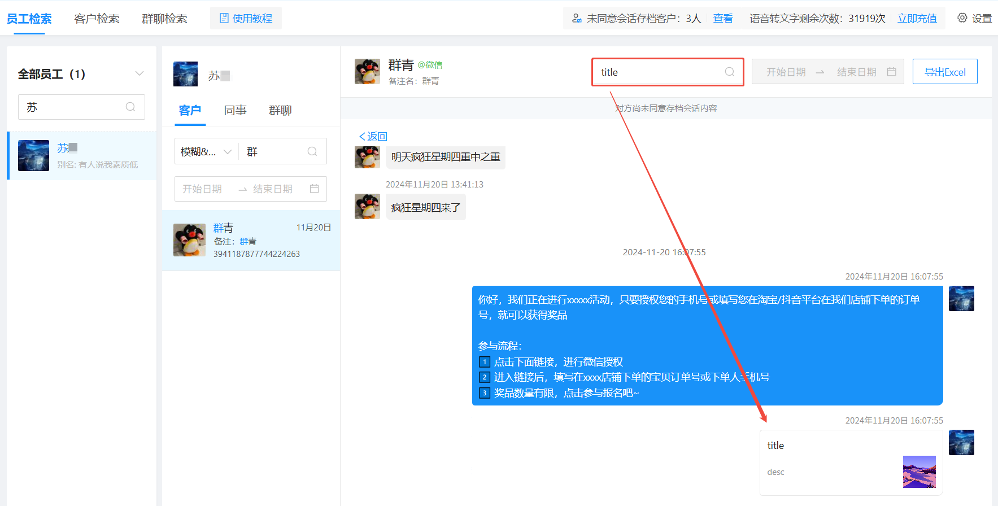Click the unarchived customers person icon
The image size is (998, 506).
(577, 19)
